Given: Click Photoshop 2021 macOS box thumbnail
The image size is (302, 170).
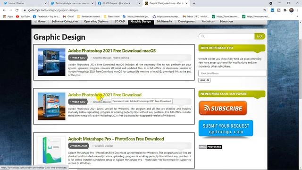Looking at the screenshot, I should 51,62.
